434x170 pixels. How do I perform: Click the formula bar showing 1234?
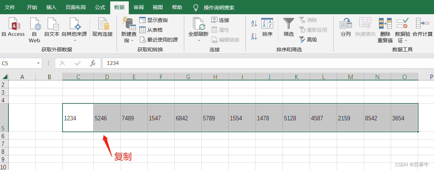[x=268, y=63]
